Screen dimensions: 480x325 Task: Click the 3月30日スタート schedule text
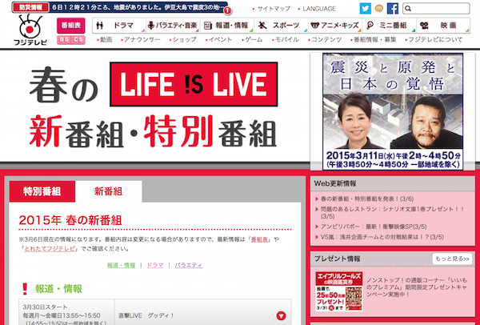[x=45, y=307]
